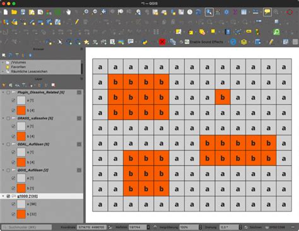Image resolution: width=299 pixels, height=231 pixels.
Task: Select the g1000 [130] layer name
Action: [27, 196]
